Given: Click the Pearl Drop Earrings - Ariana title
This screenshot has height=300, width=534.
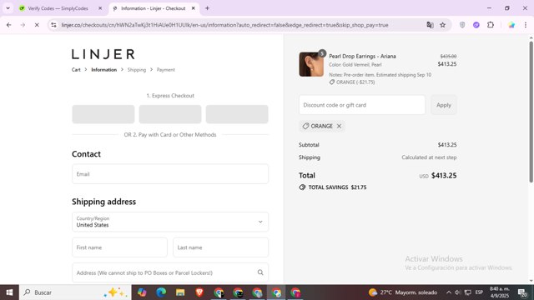Looking at the screenshot, I should pyautogui.click(x=362, y=56).
